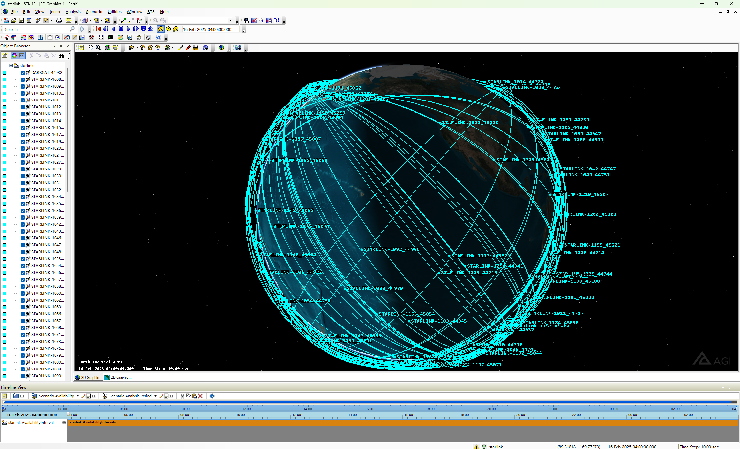Uncheck the DARKSAT_44932 checkbox
The width and height of the screenshot is (740, 449).
tap(23, 73)
